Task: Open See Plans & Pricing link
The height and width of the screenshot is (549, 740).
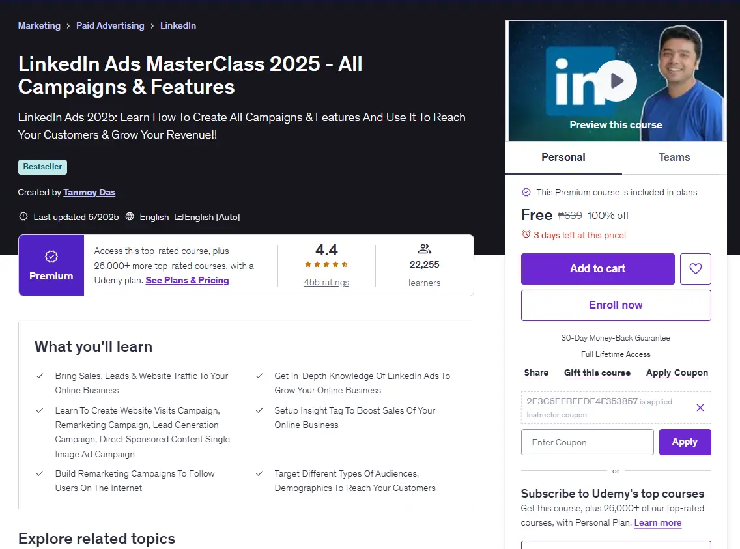Action: point(187,280)
